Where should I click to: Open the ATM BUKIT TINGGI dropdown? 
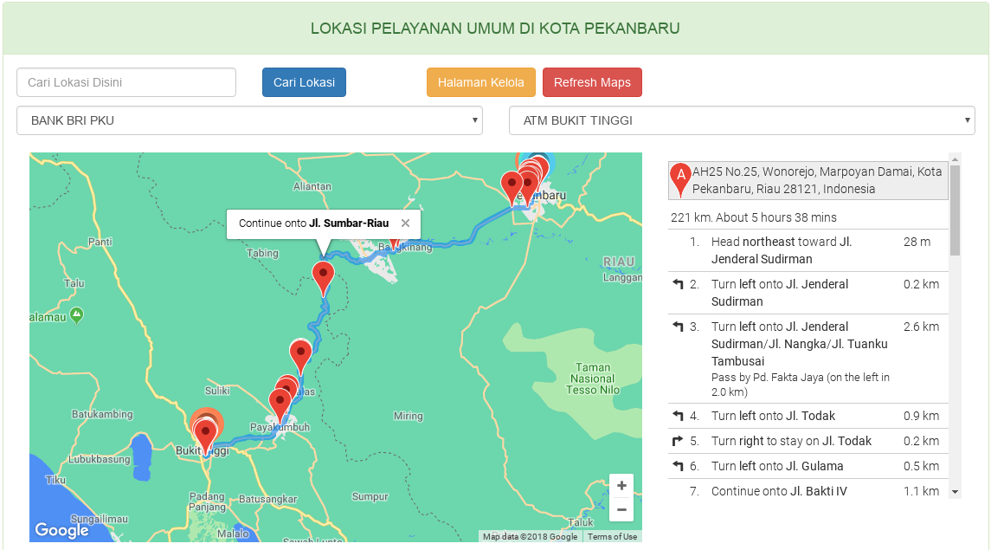(x=742, y=120)
